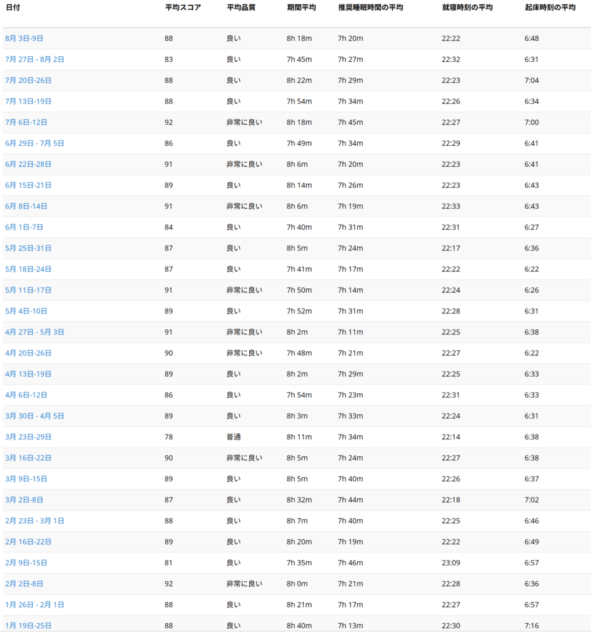Open the 8月 3日-9日 week link
Image resolution: width=591 pixels, height=632 pixels.
pos(24,38)
